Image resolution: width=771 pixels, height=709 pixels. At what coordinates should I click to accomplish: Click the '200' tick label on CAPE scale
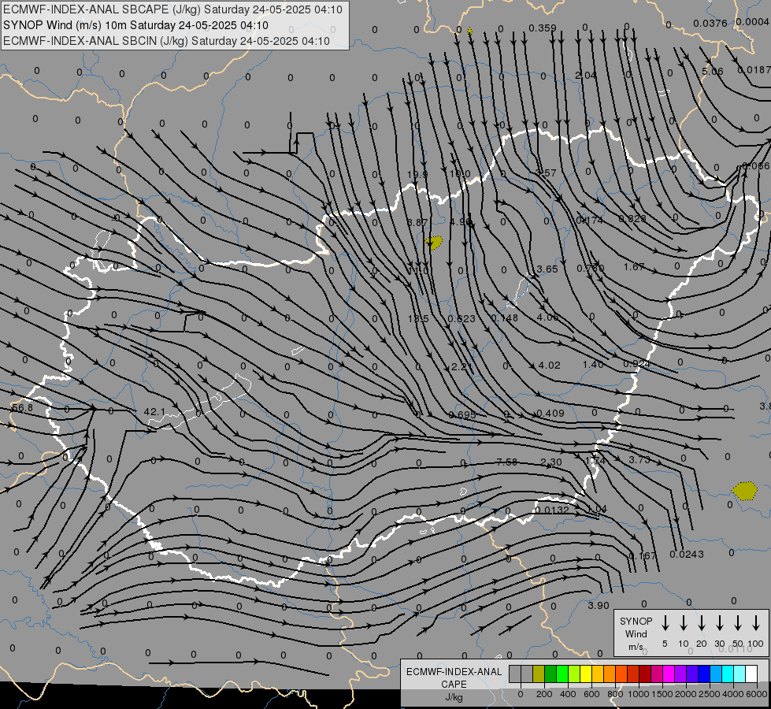544,694
